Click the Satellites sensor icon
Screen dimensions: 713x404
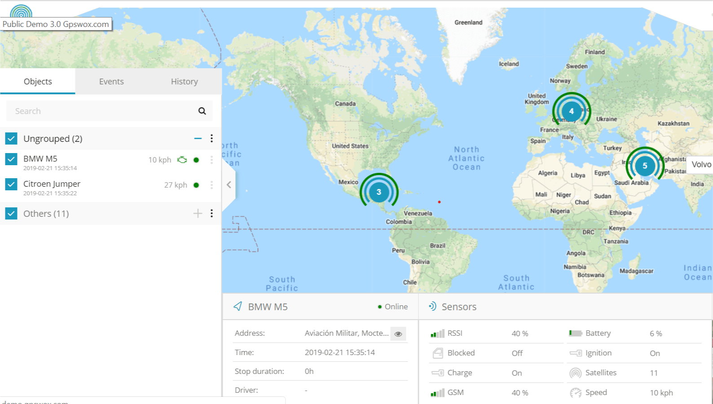coord(576,373)
